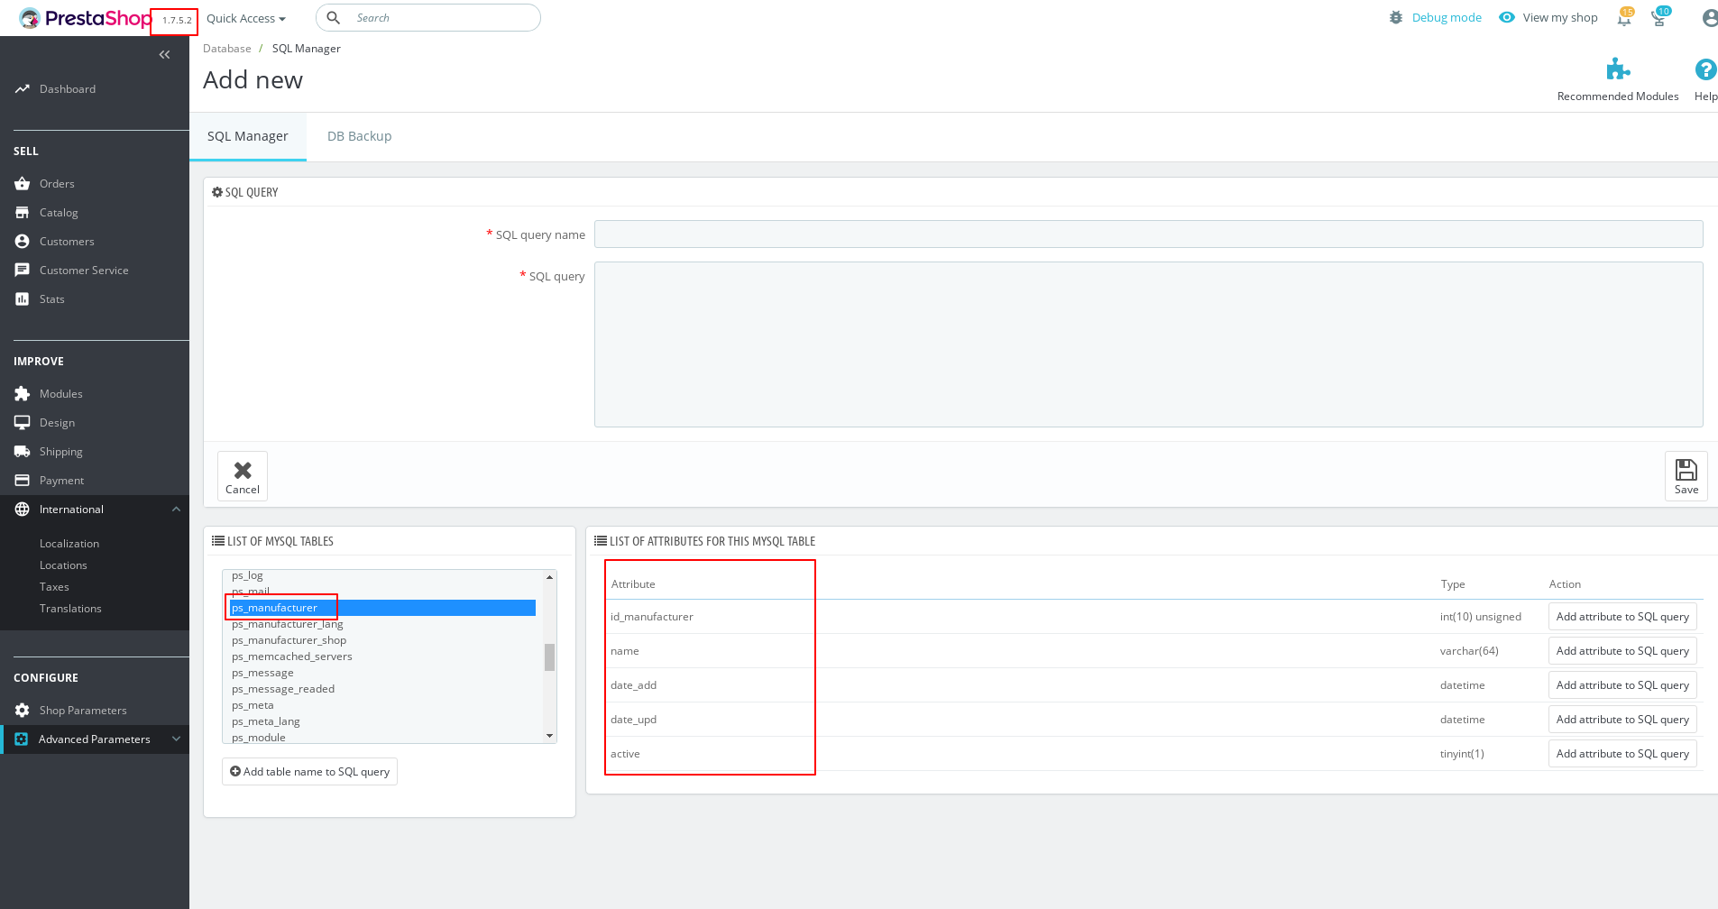Image resolution: width=1718 pixels, height=909 pixels.
Task: Click the Advanced Parameters icon
Action: pyautogui.click(x=22, y=739)
